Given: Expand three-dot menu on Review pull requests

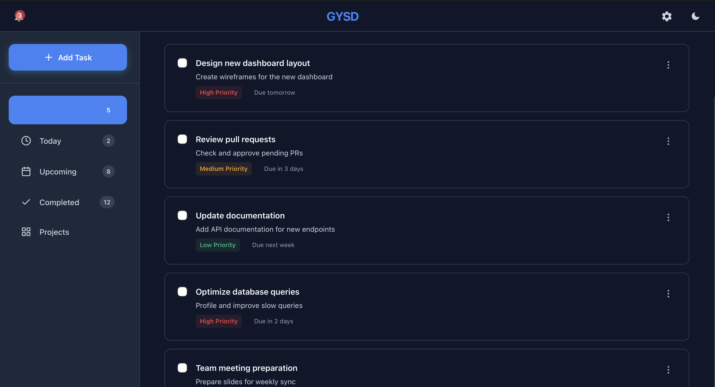Looking at the screenshot, I should (x=668, y=141).
